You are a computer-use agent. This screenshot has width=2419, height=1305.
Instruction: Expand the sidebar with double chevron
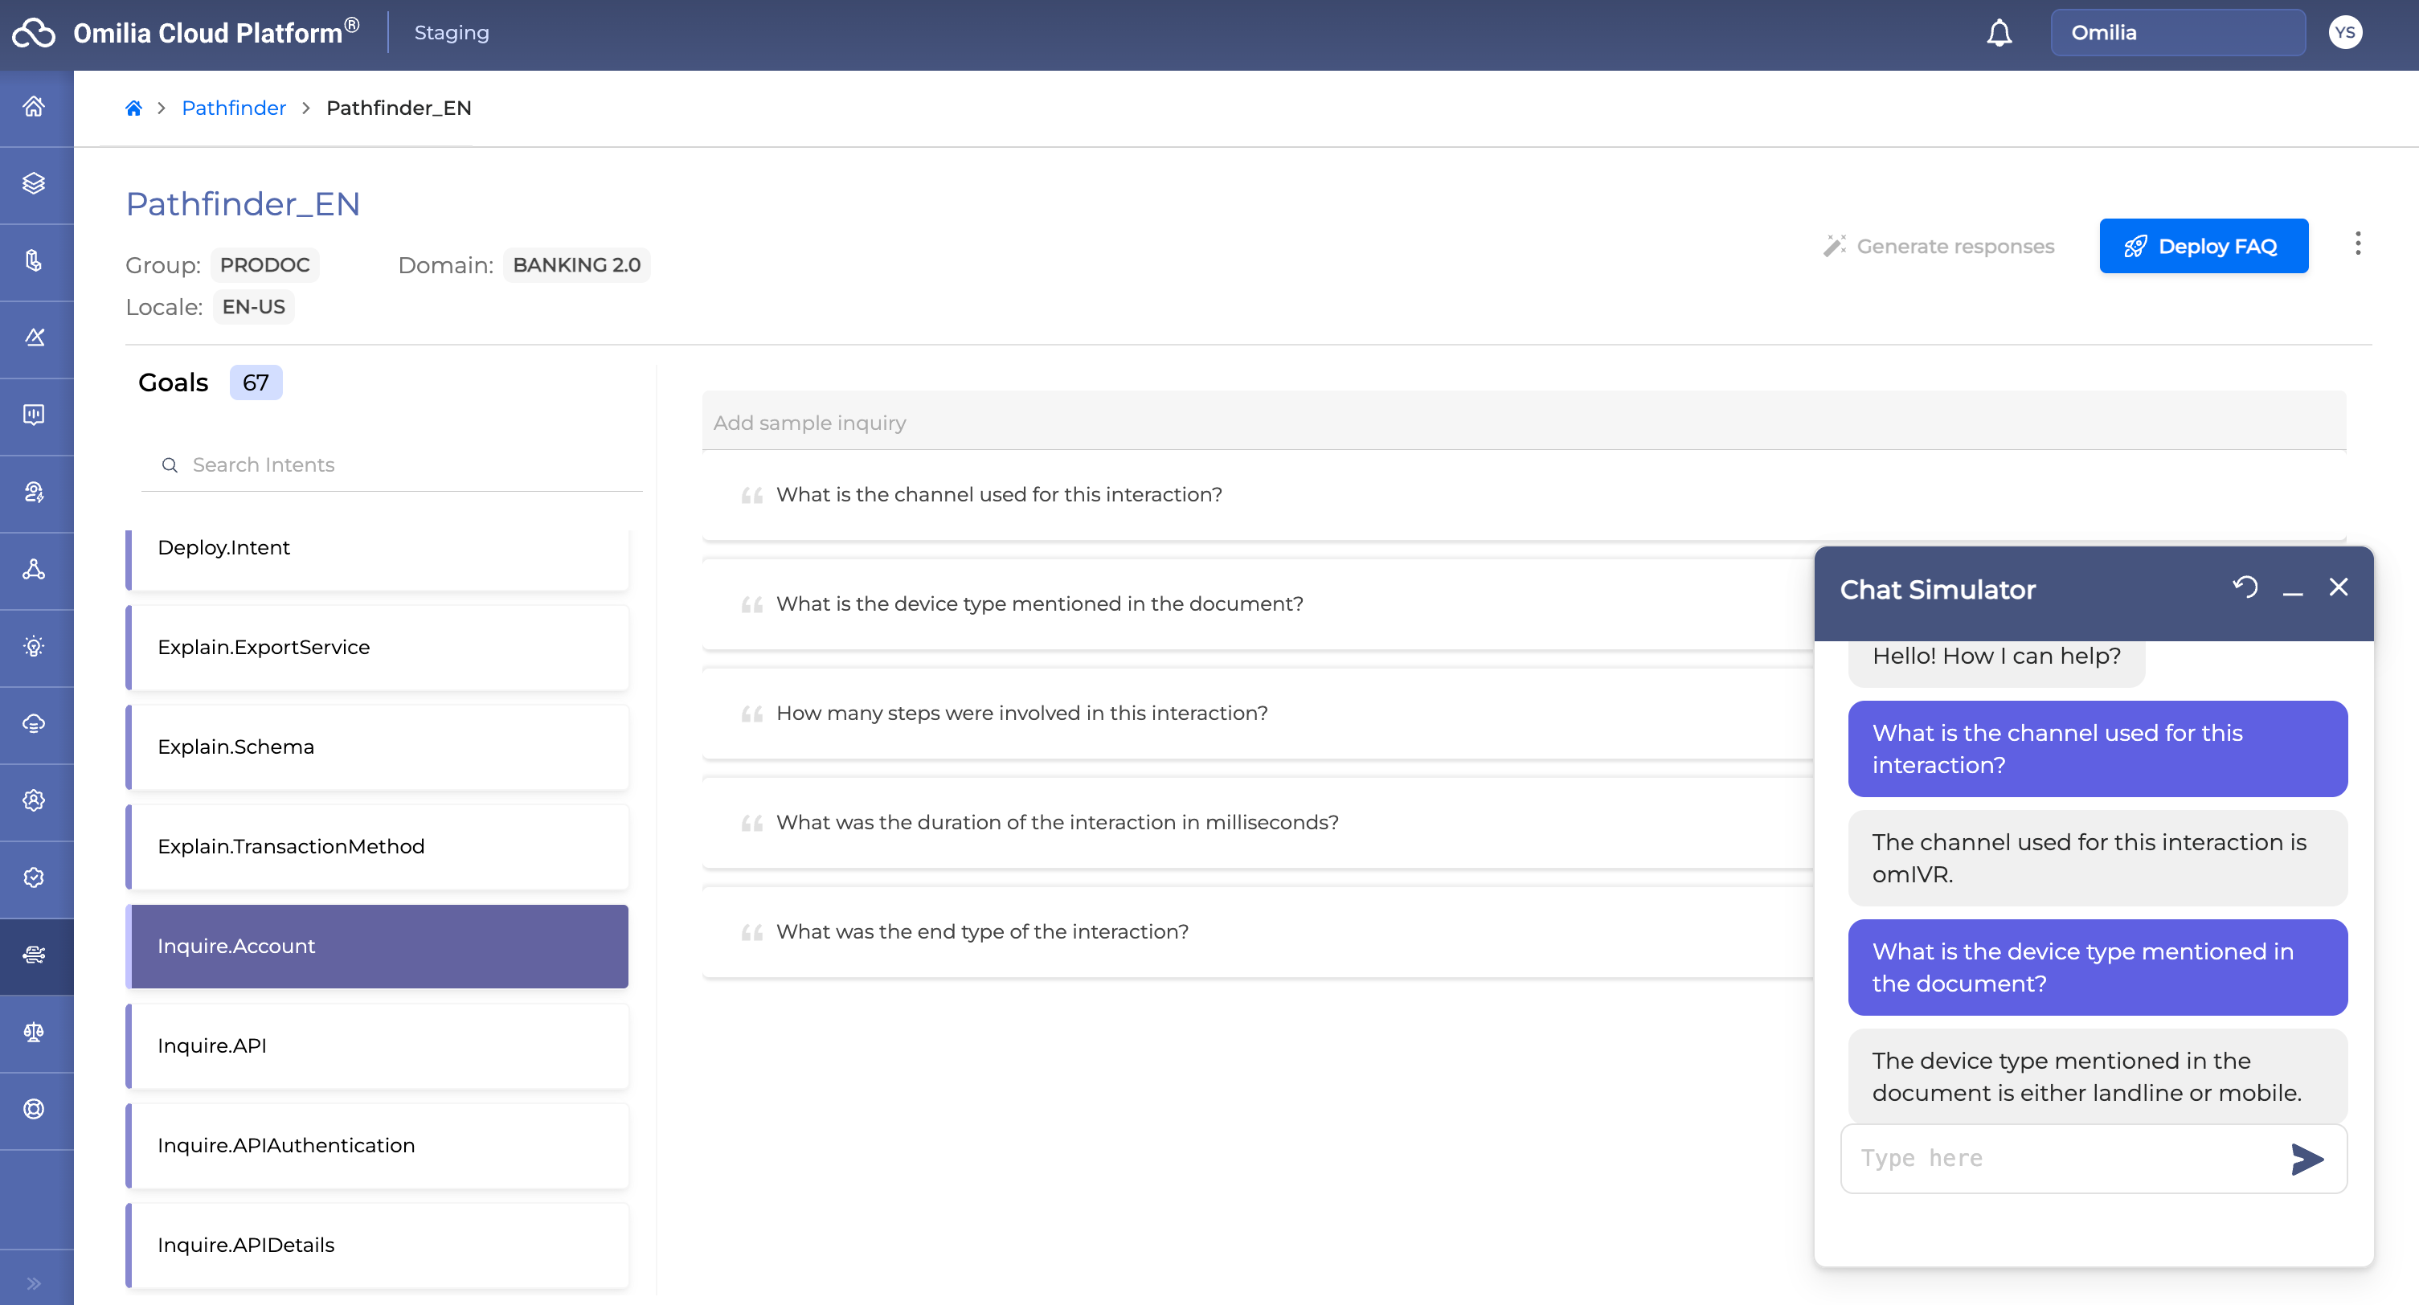coord(35,1282)
